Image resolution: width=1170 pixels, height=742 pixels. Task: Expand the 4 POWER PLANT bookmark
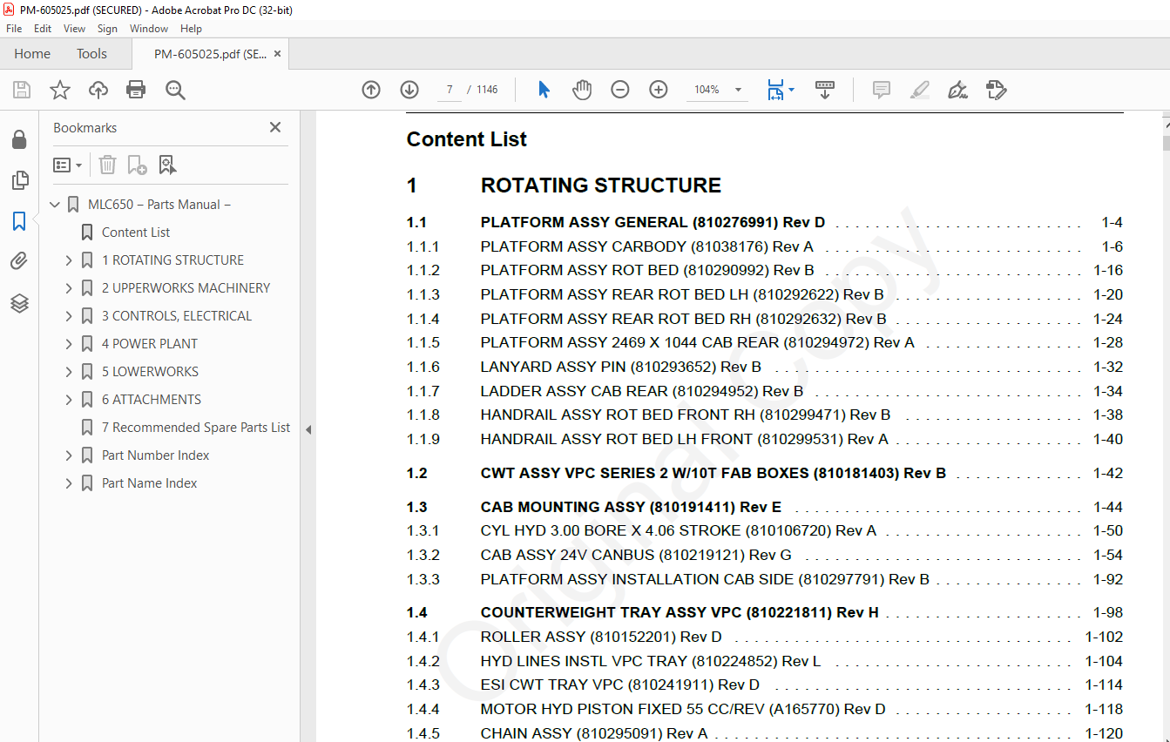pos(69,344)
